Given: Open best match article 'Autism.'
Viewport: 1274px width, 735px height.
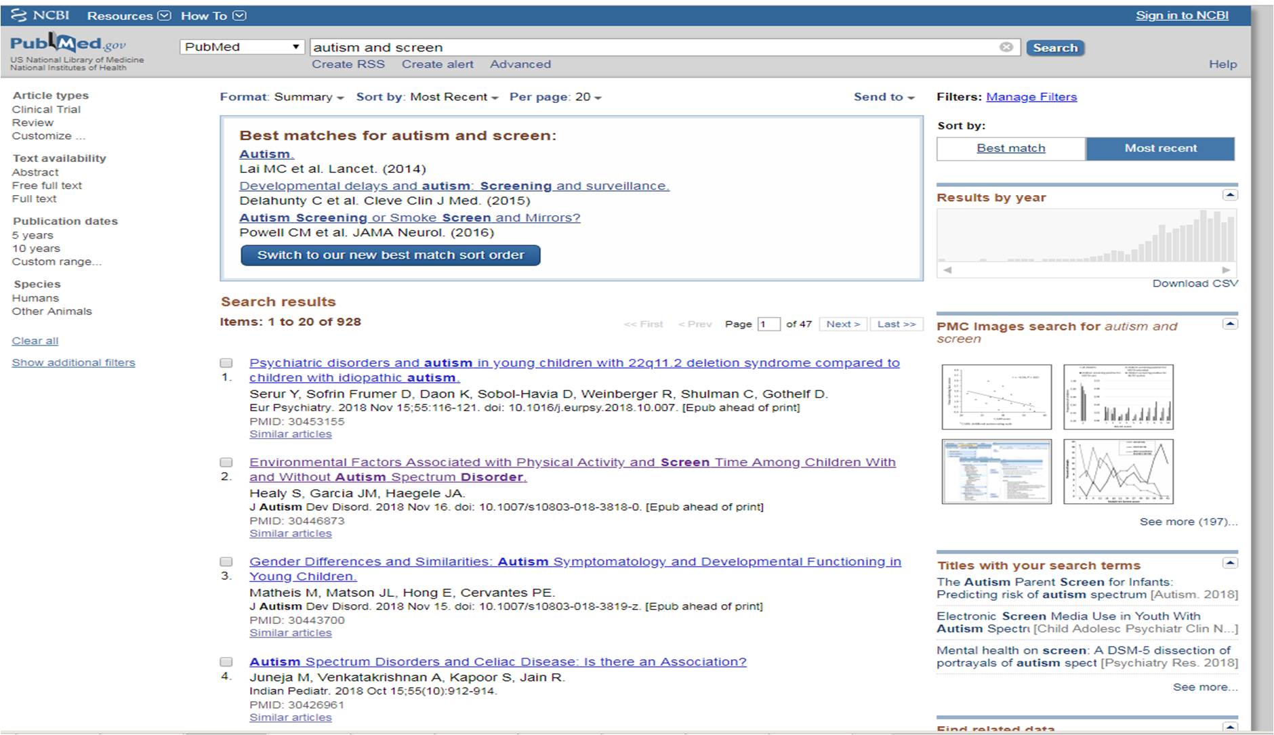Looking at the screenshot, I should (x=266, y=154).
